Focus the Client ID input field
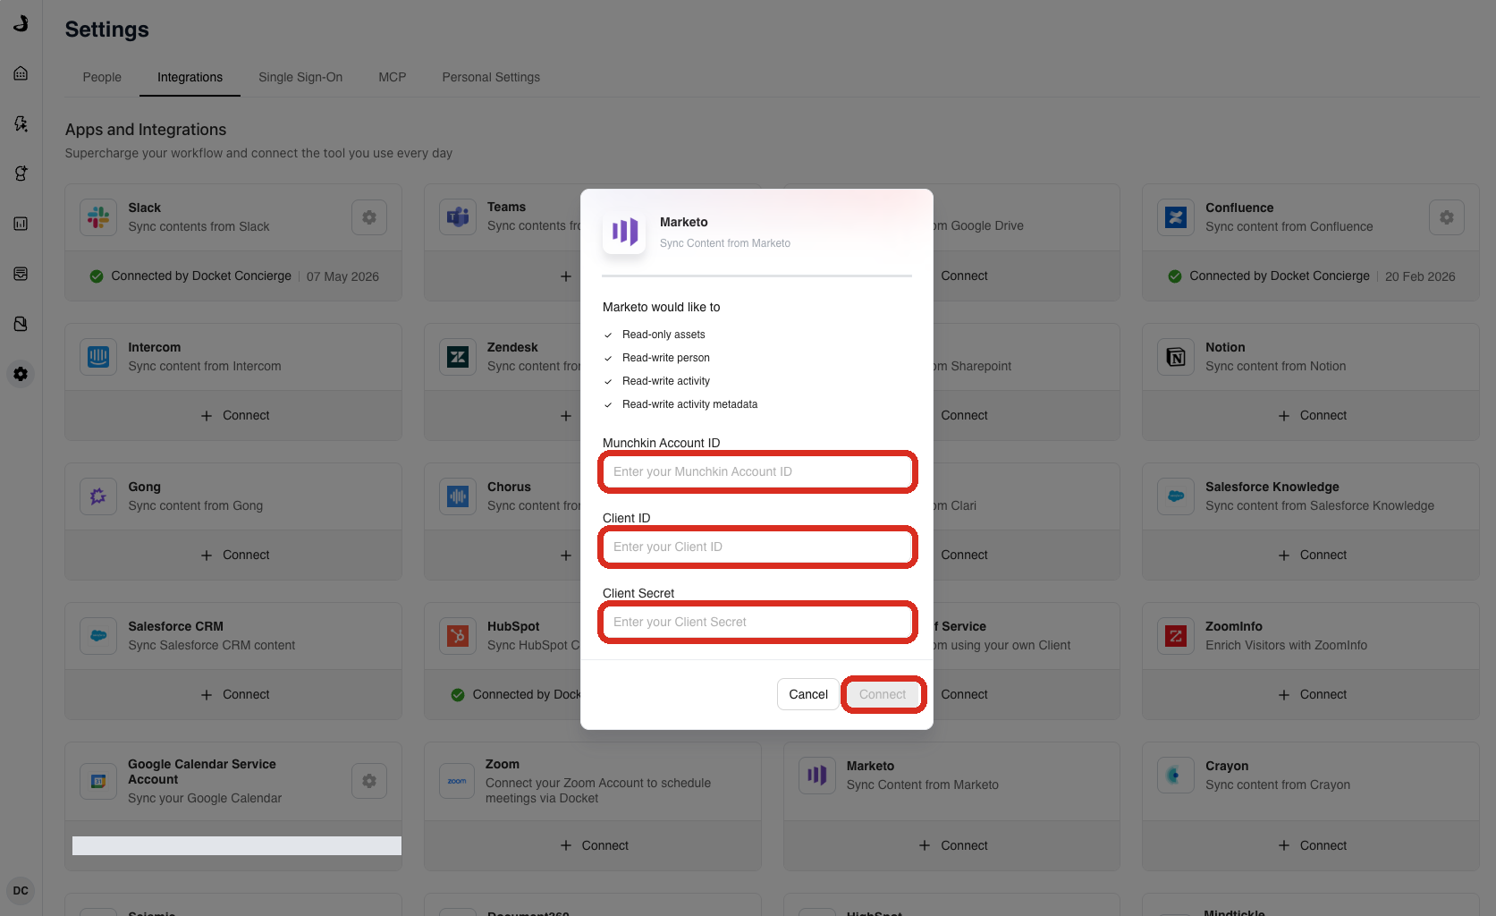Viewport: 1496px width, 916px height. click(757, 547)
